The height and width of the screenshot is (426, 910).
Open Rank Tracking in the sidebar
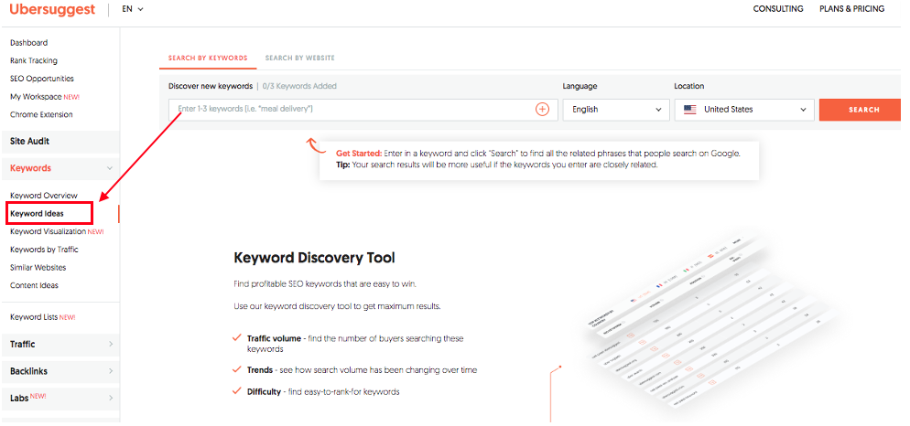(34, 61)
